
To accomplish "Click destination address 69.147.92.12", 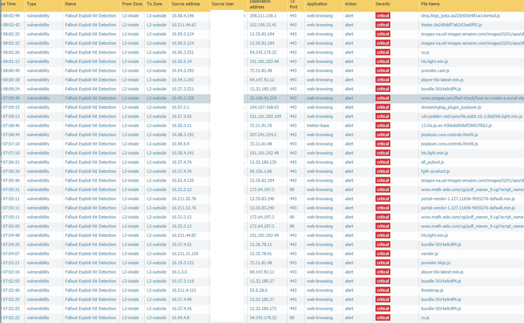I will 262,80.
